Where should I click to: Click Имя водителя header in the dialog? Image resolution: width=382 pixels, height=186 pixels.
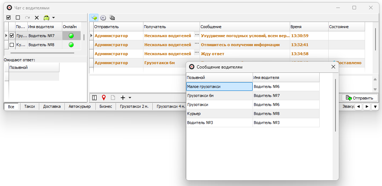click(x=286, y=77)
